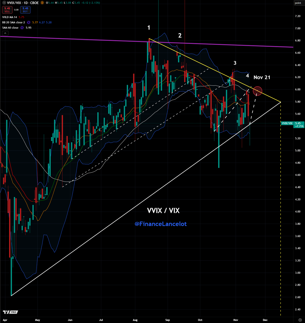305x323 pixels.
Task: Click the 2.40 price axis label
Action: point(297,309)
